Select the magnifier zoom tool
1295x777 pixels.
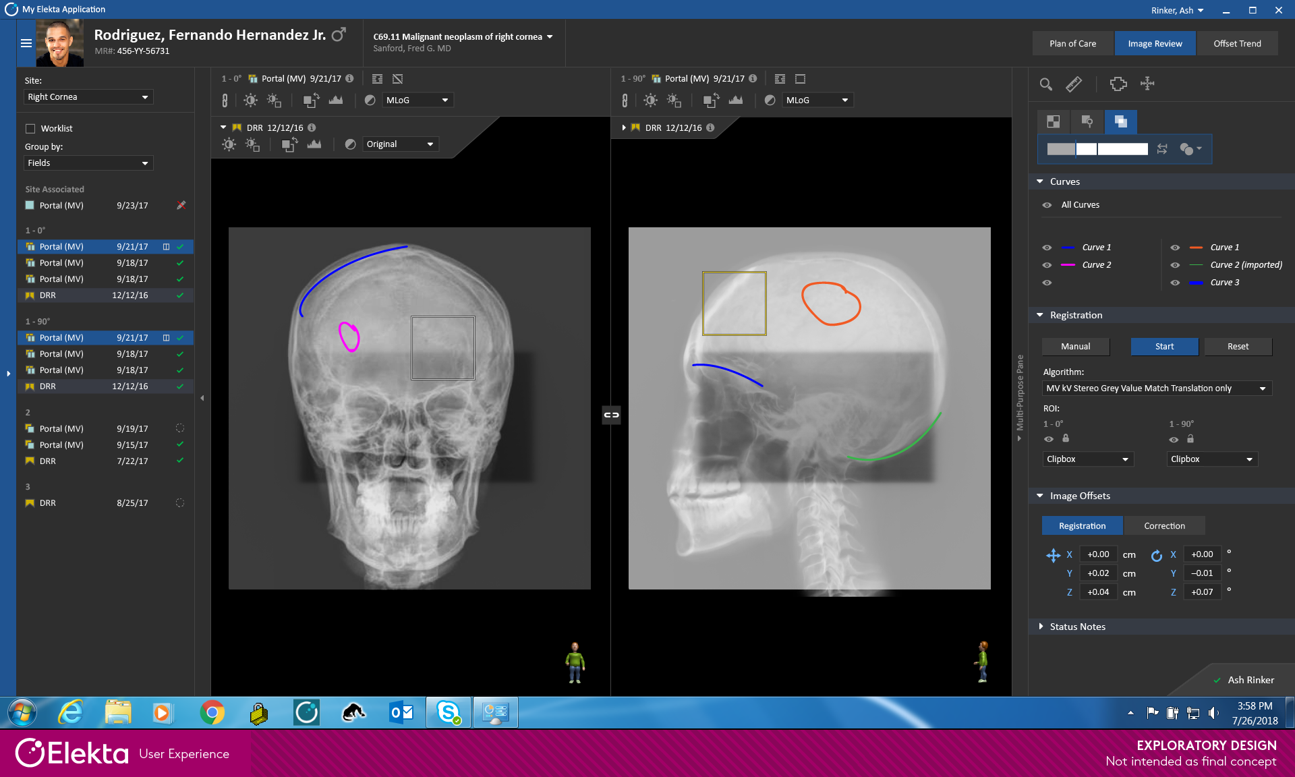(1045, 84)
